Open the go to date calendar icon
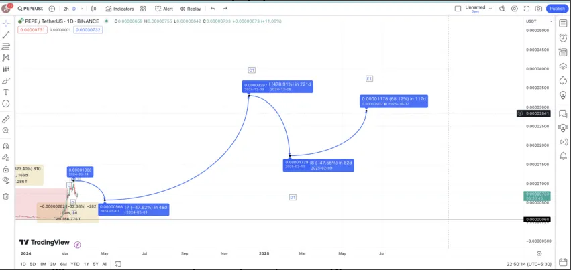This screenshot has height=270, width=571. tap(118, 264)
